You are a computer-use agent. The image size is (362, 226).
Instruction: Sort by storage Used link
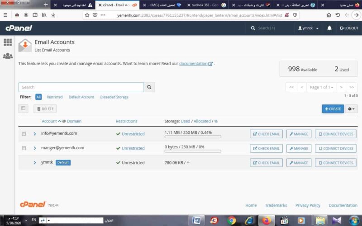186,121
